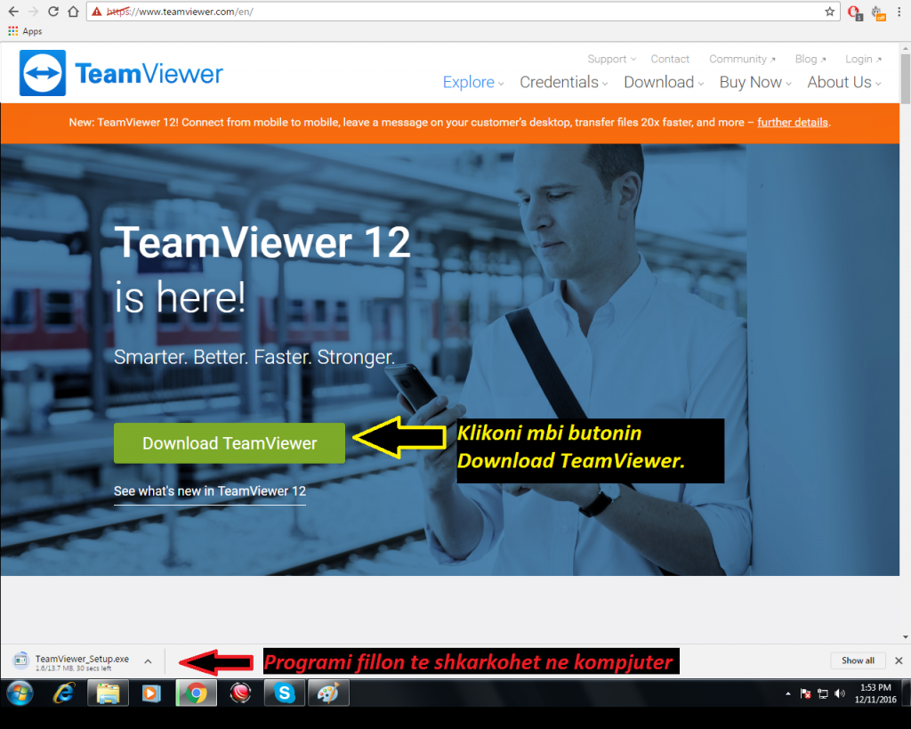Image resolution: width=911 pixels, height=729 pixels.
Task: Open the Blog link
Action: click(810, 59)
